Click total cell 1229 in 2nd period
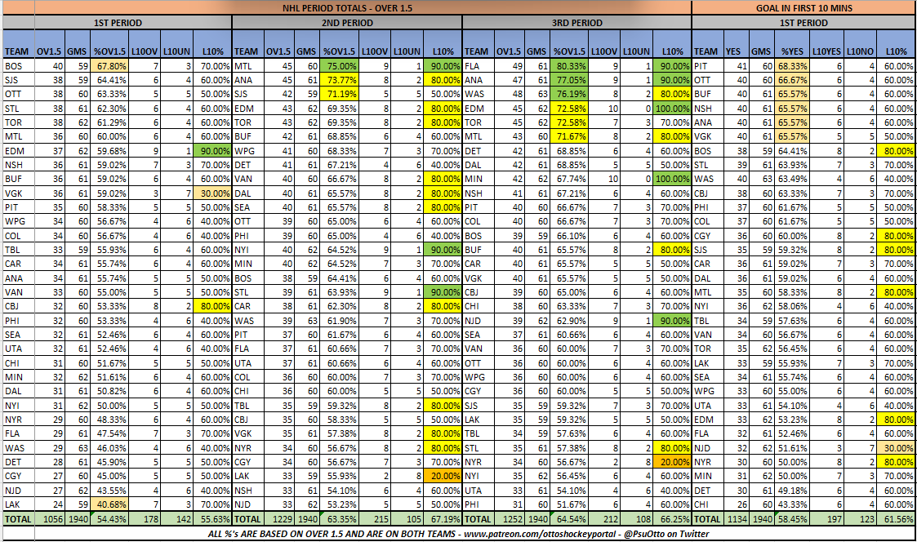This screenshot has height=542, width=917. pos(279,518)
